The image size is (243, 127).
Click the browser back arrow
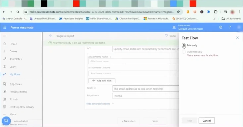click(4, 12)
